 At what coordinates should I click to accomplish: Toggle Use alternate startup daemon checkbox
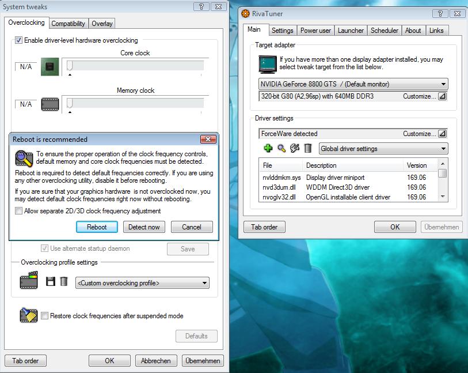point(44,248)
